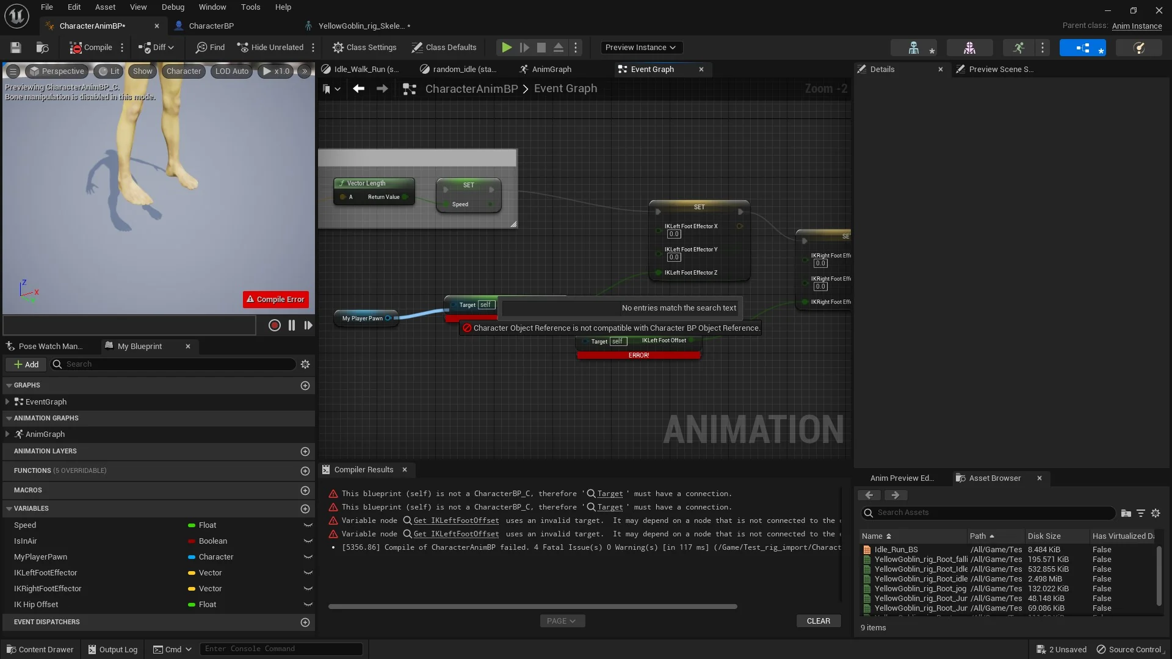Screen dimensions: 1172x659
Task: Open Lit view mode dropdown
Action: [x=109, y=71]
